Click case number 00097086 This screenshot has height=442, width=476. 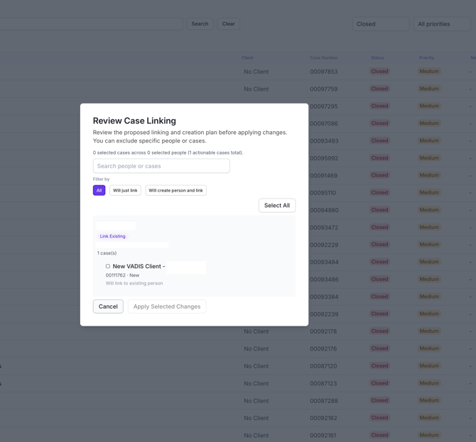(323, 123)
